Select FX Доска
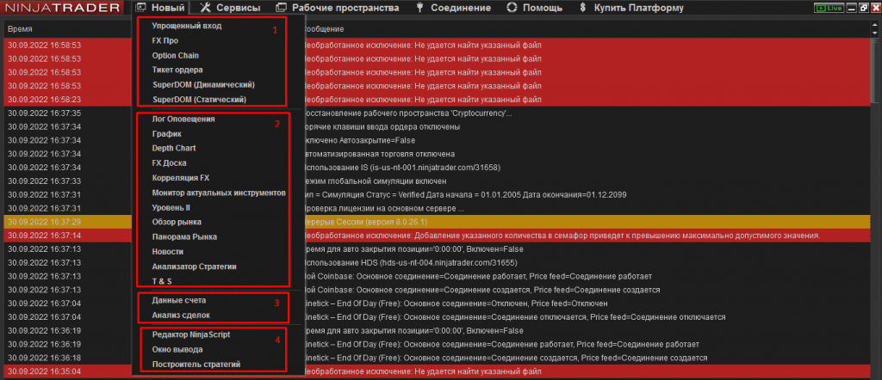Image resolution: width=882 pixels, height=380 pixels. tap(169, 162)
